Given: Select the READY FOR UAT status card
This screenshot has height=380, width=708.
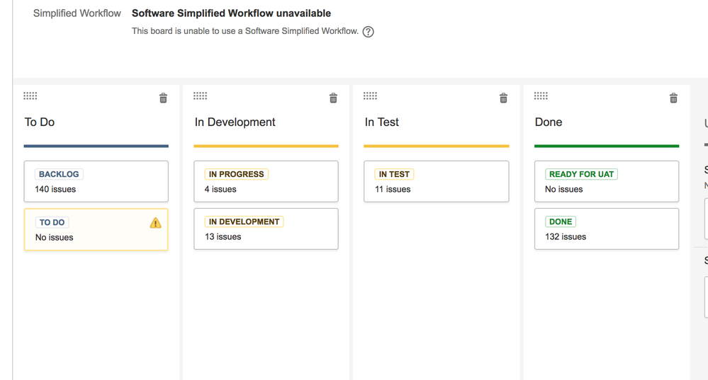Looking at the screenshot, I should pyautogui.click(x=606, y=181).
